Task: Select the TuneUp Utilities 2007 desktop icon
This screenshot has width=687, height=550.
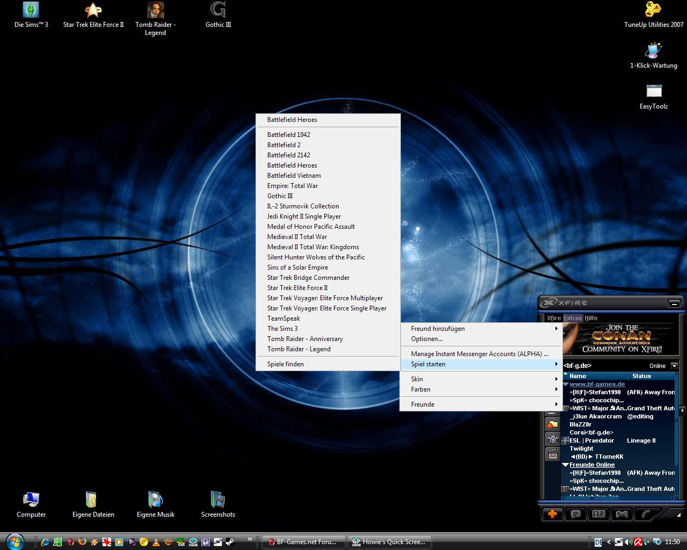Action: tap(654, 15)
